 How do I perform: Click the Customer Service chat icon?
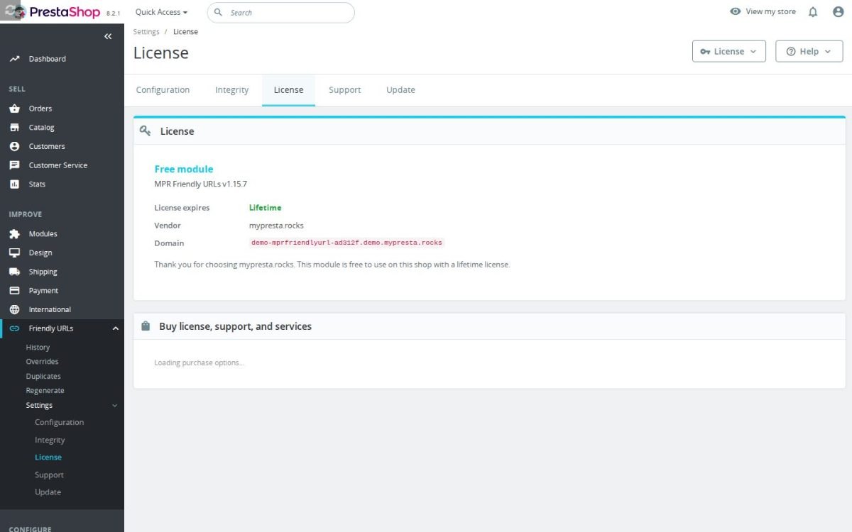(14, 165)
